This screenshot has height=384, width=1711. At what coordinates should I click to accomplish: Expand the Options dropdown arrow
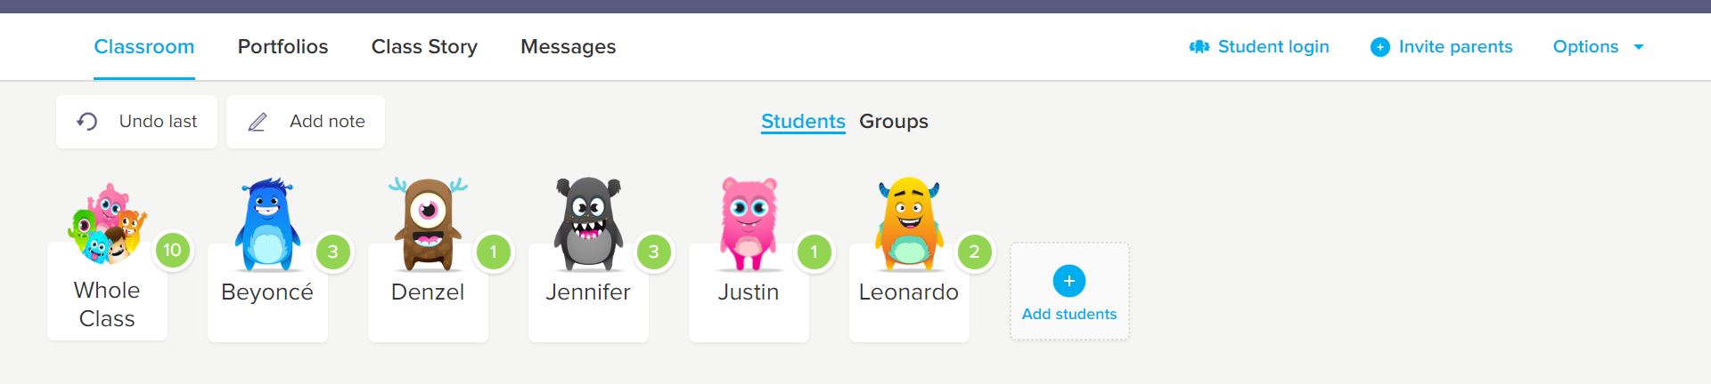point(1638,47)
